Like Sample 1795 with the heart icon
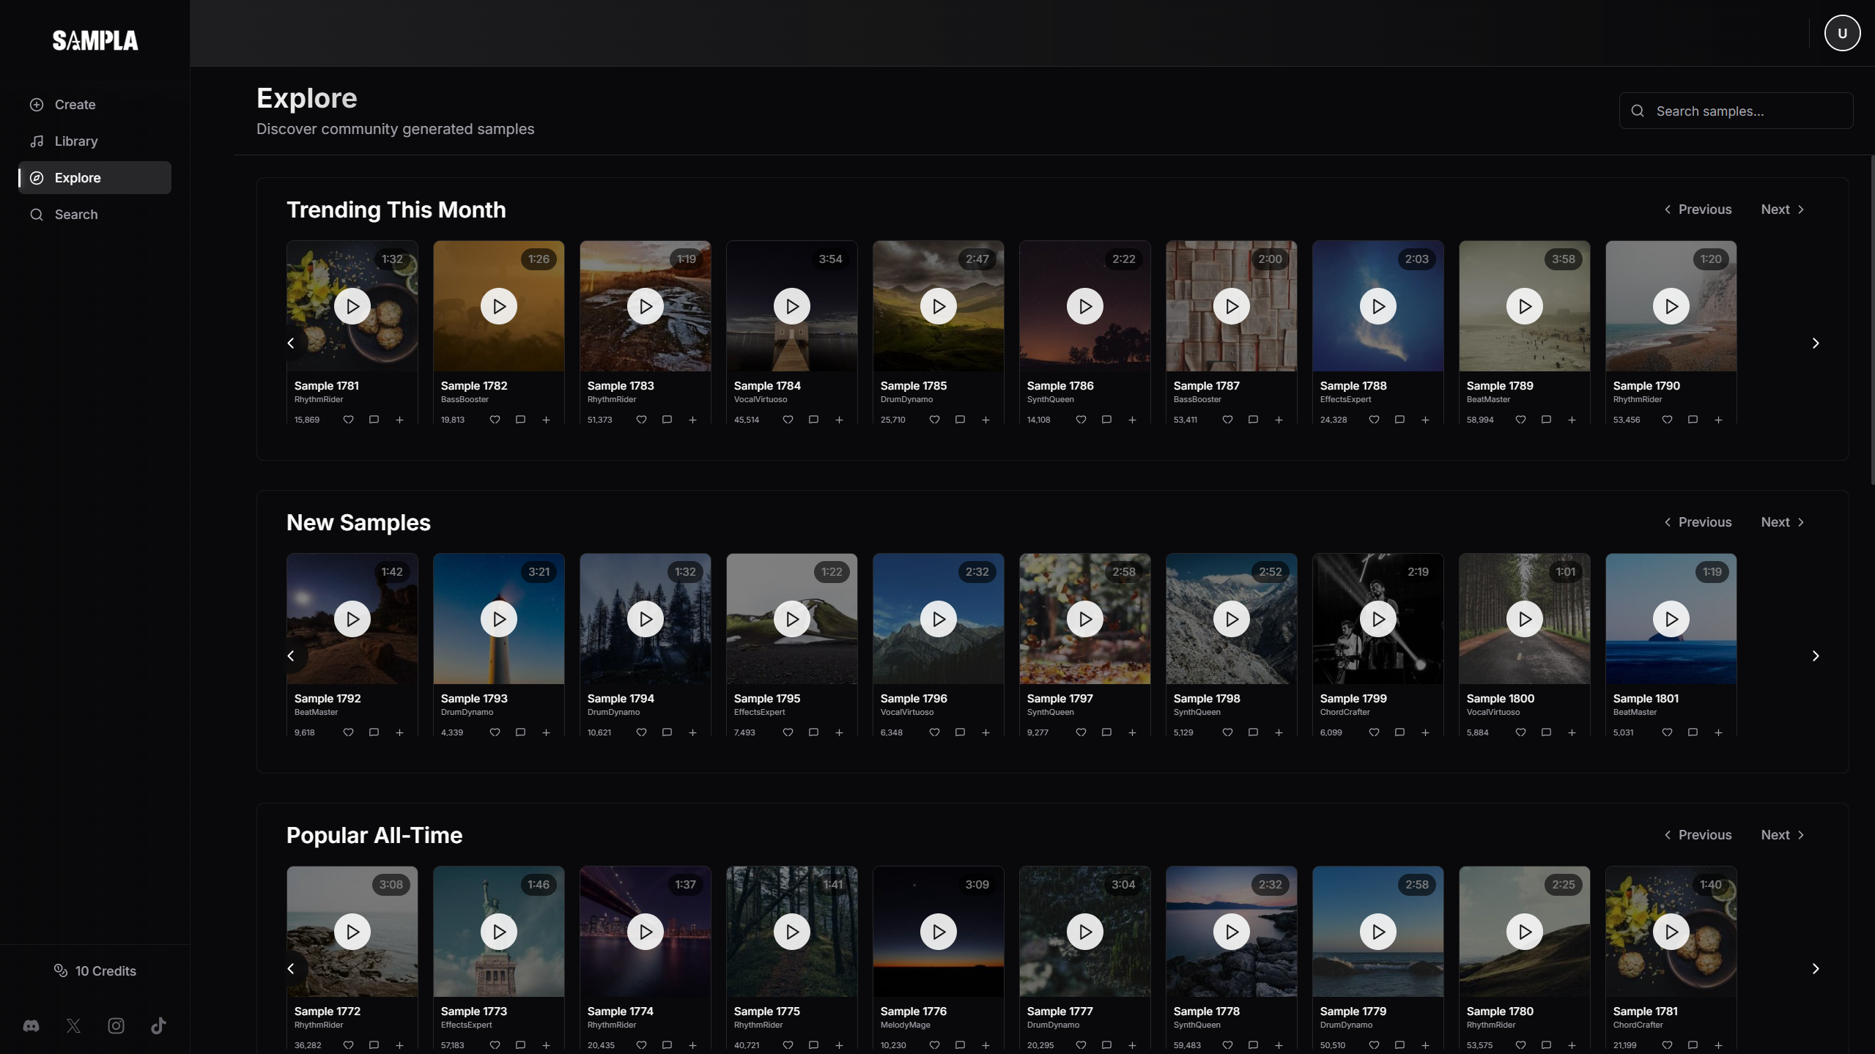 pos(788,732)
